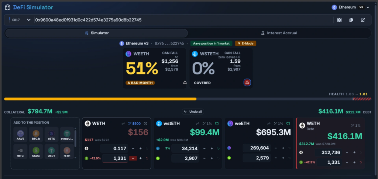Viewport: 378px width, 179px height.
Task: Decrease weETH amount 269,604 with minus
Action: pos(276,148)
